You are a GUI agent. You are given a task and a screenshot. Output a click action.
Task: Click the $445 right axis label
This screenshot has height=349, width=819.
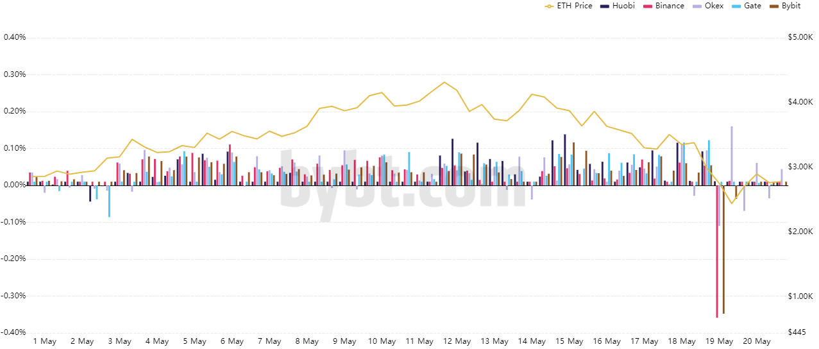tap(796, 332)
